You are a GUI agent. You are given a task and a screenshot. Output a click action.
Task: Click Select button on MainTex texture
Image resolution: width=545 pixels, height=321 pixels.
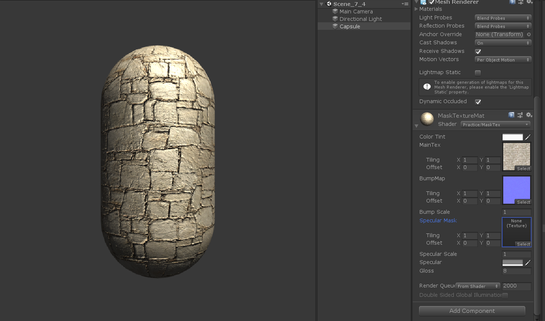click(523, 169)
